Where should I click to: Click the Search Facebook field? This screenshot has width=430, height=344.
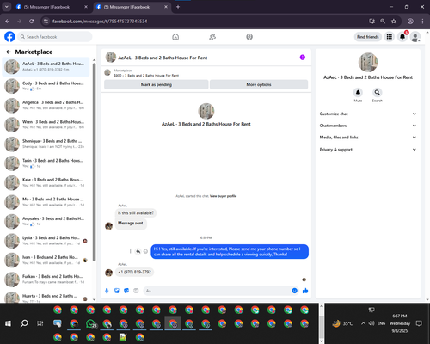[x=55, y=37]
